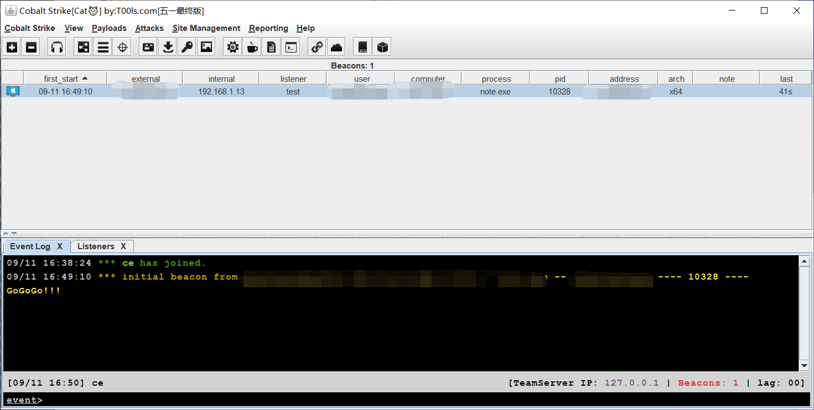814x410 pixels.
Task: Click event log scrollbar down arrow
Action: coord(805,366)
